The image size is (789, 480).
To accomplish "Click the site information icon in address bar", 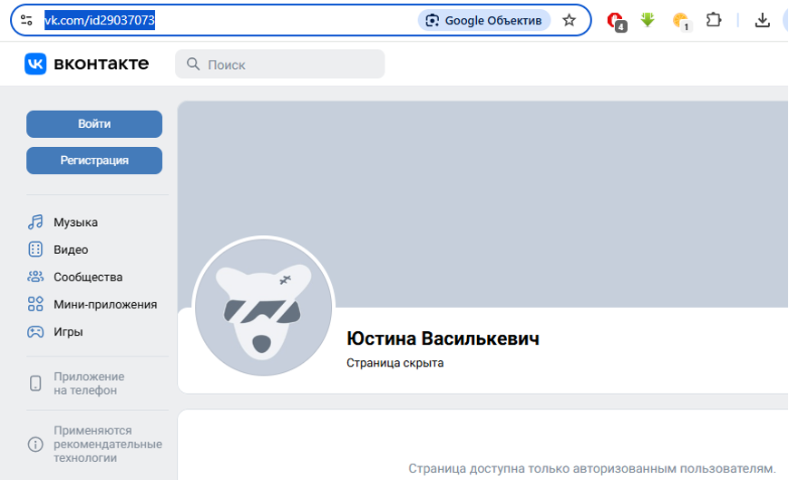I will click(26, 20).
